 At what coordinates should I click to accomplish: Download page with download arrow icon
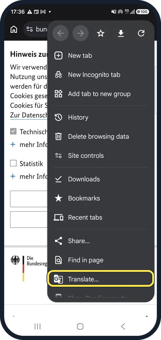[x=121, y=33]
